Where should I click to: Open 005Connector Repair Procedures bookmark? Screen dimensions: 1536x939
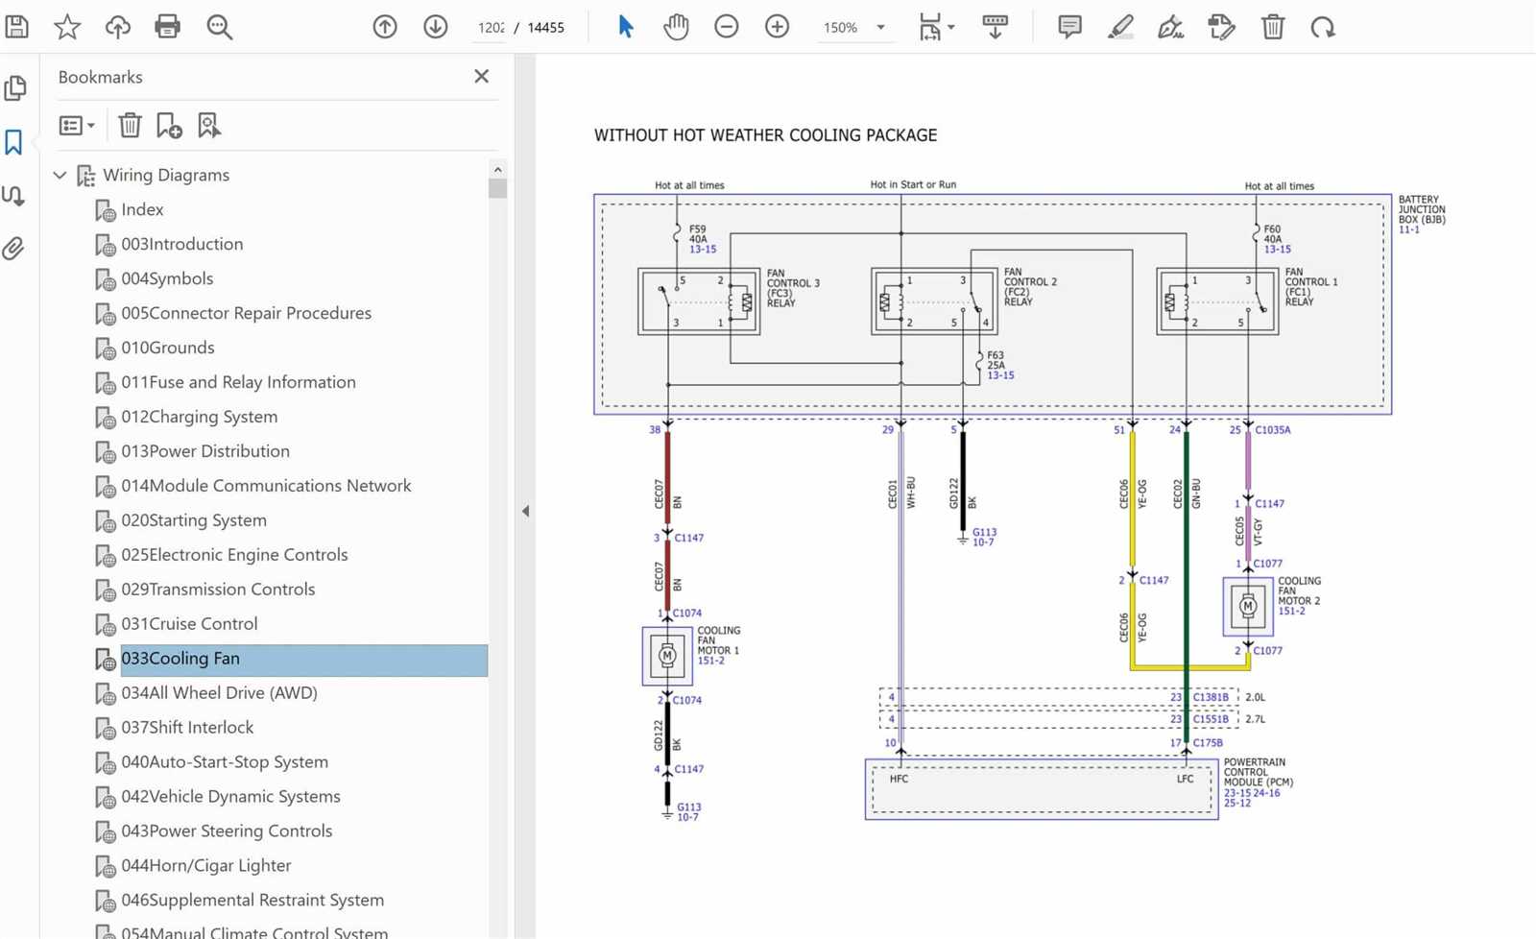(246, 313)
